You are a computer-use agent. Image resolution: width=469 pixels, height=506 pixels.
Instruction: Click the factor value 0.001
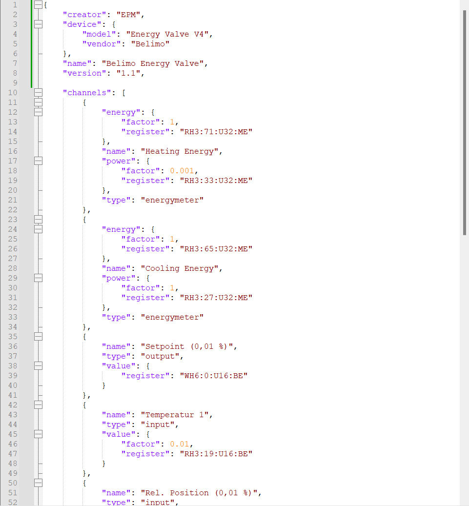tap(182, 171)
